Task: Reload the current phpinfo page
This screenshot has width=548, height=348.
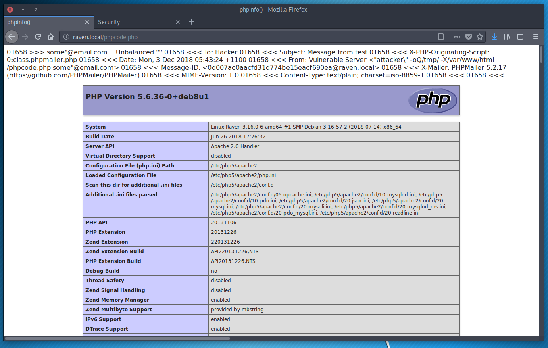Action: (38, 37)
